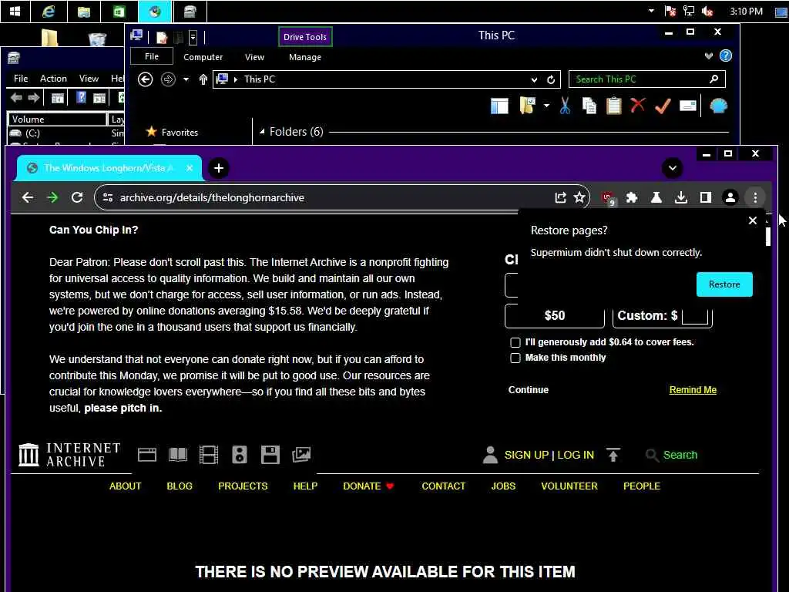Click the Remind Me link
The width and height of the screenshot is (789, 592).
(x=693, y=389)
